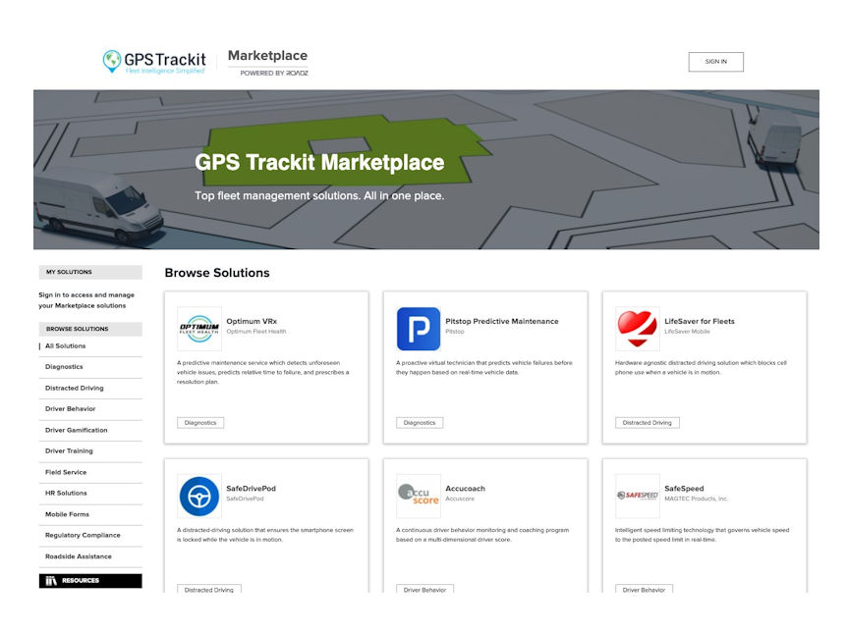846x633 pixels.
Task: Open the SafeDrivePod steering wheel icon
Action: coord(199,497)
